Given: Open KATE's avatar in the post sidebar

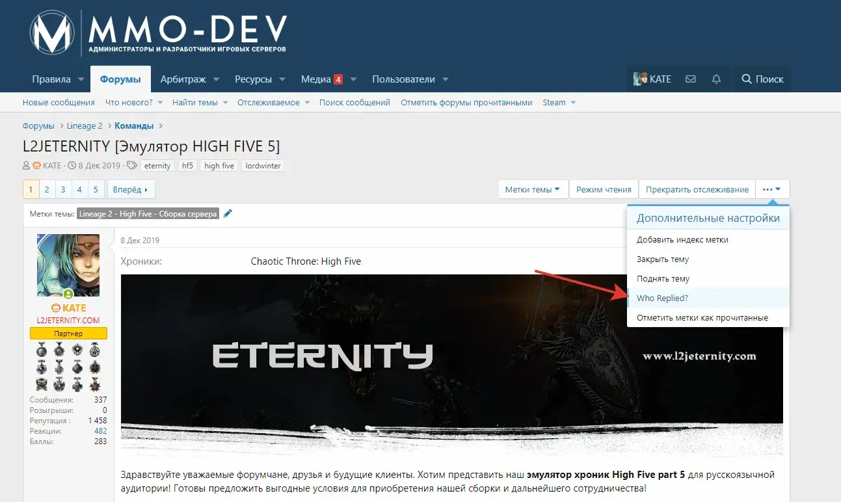Looking at the screenshot, I should (68, 266).
